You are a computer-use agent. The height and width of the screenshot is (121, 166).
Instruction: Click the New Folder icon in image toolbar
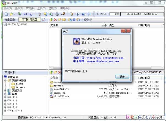pos(60,20)
